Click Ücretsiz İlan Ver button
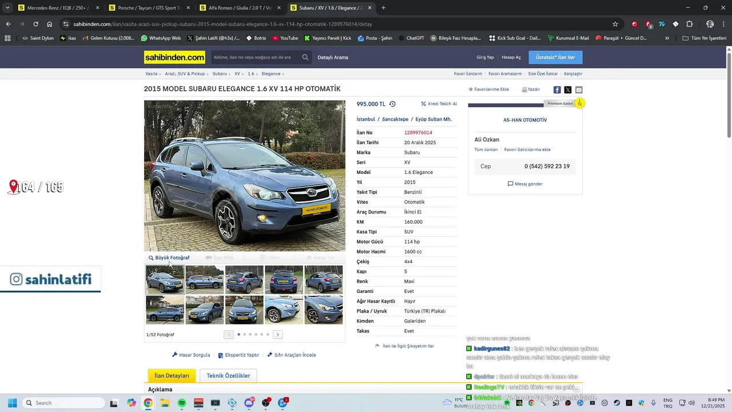 click(x=555, y=57)
